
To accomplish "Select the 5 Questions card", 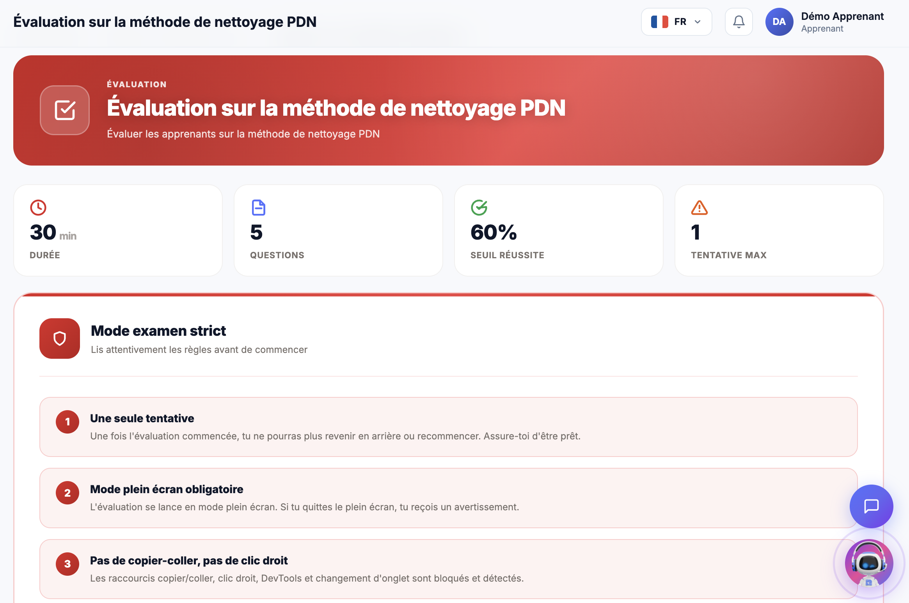I will point(338,230).
